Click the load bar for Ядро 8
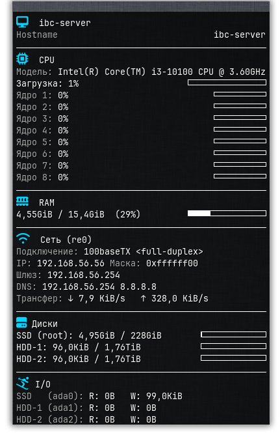280x435 pixels. (240, 176)
